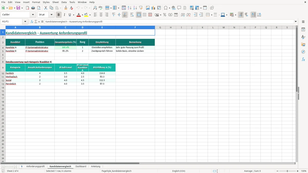Insert a comment
The height and width of the screenshot is (173, 308).
click(179, 8)
